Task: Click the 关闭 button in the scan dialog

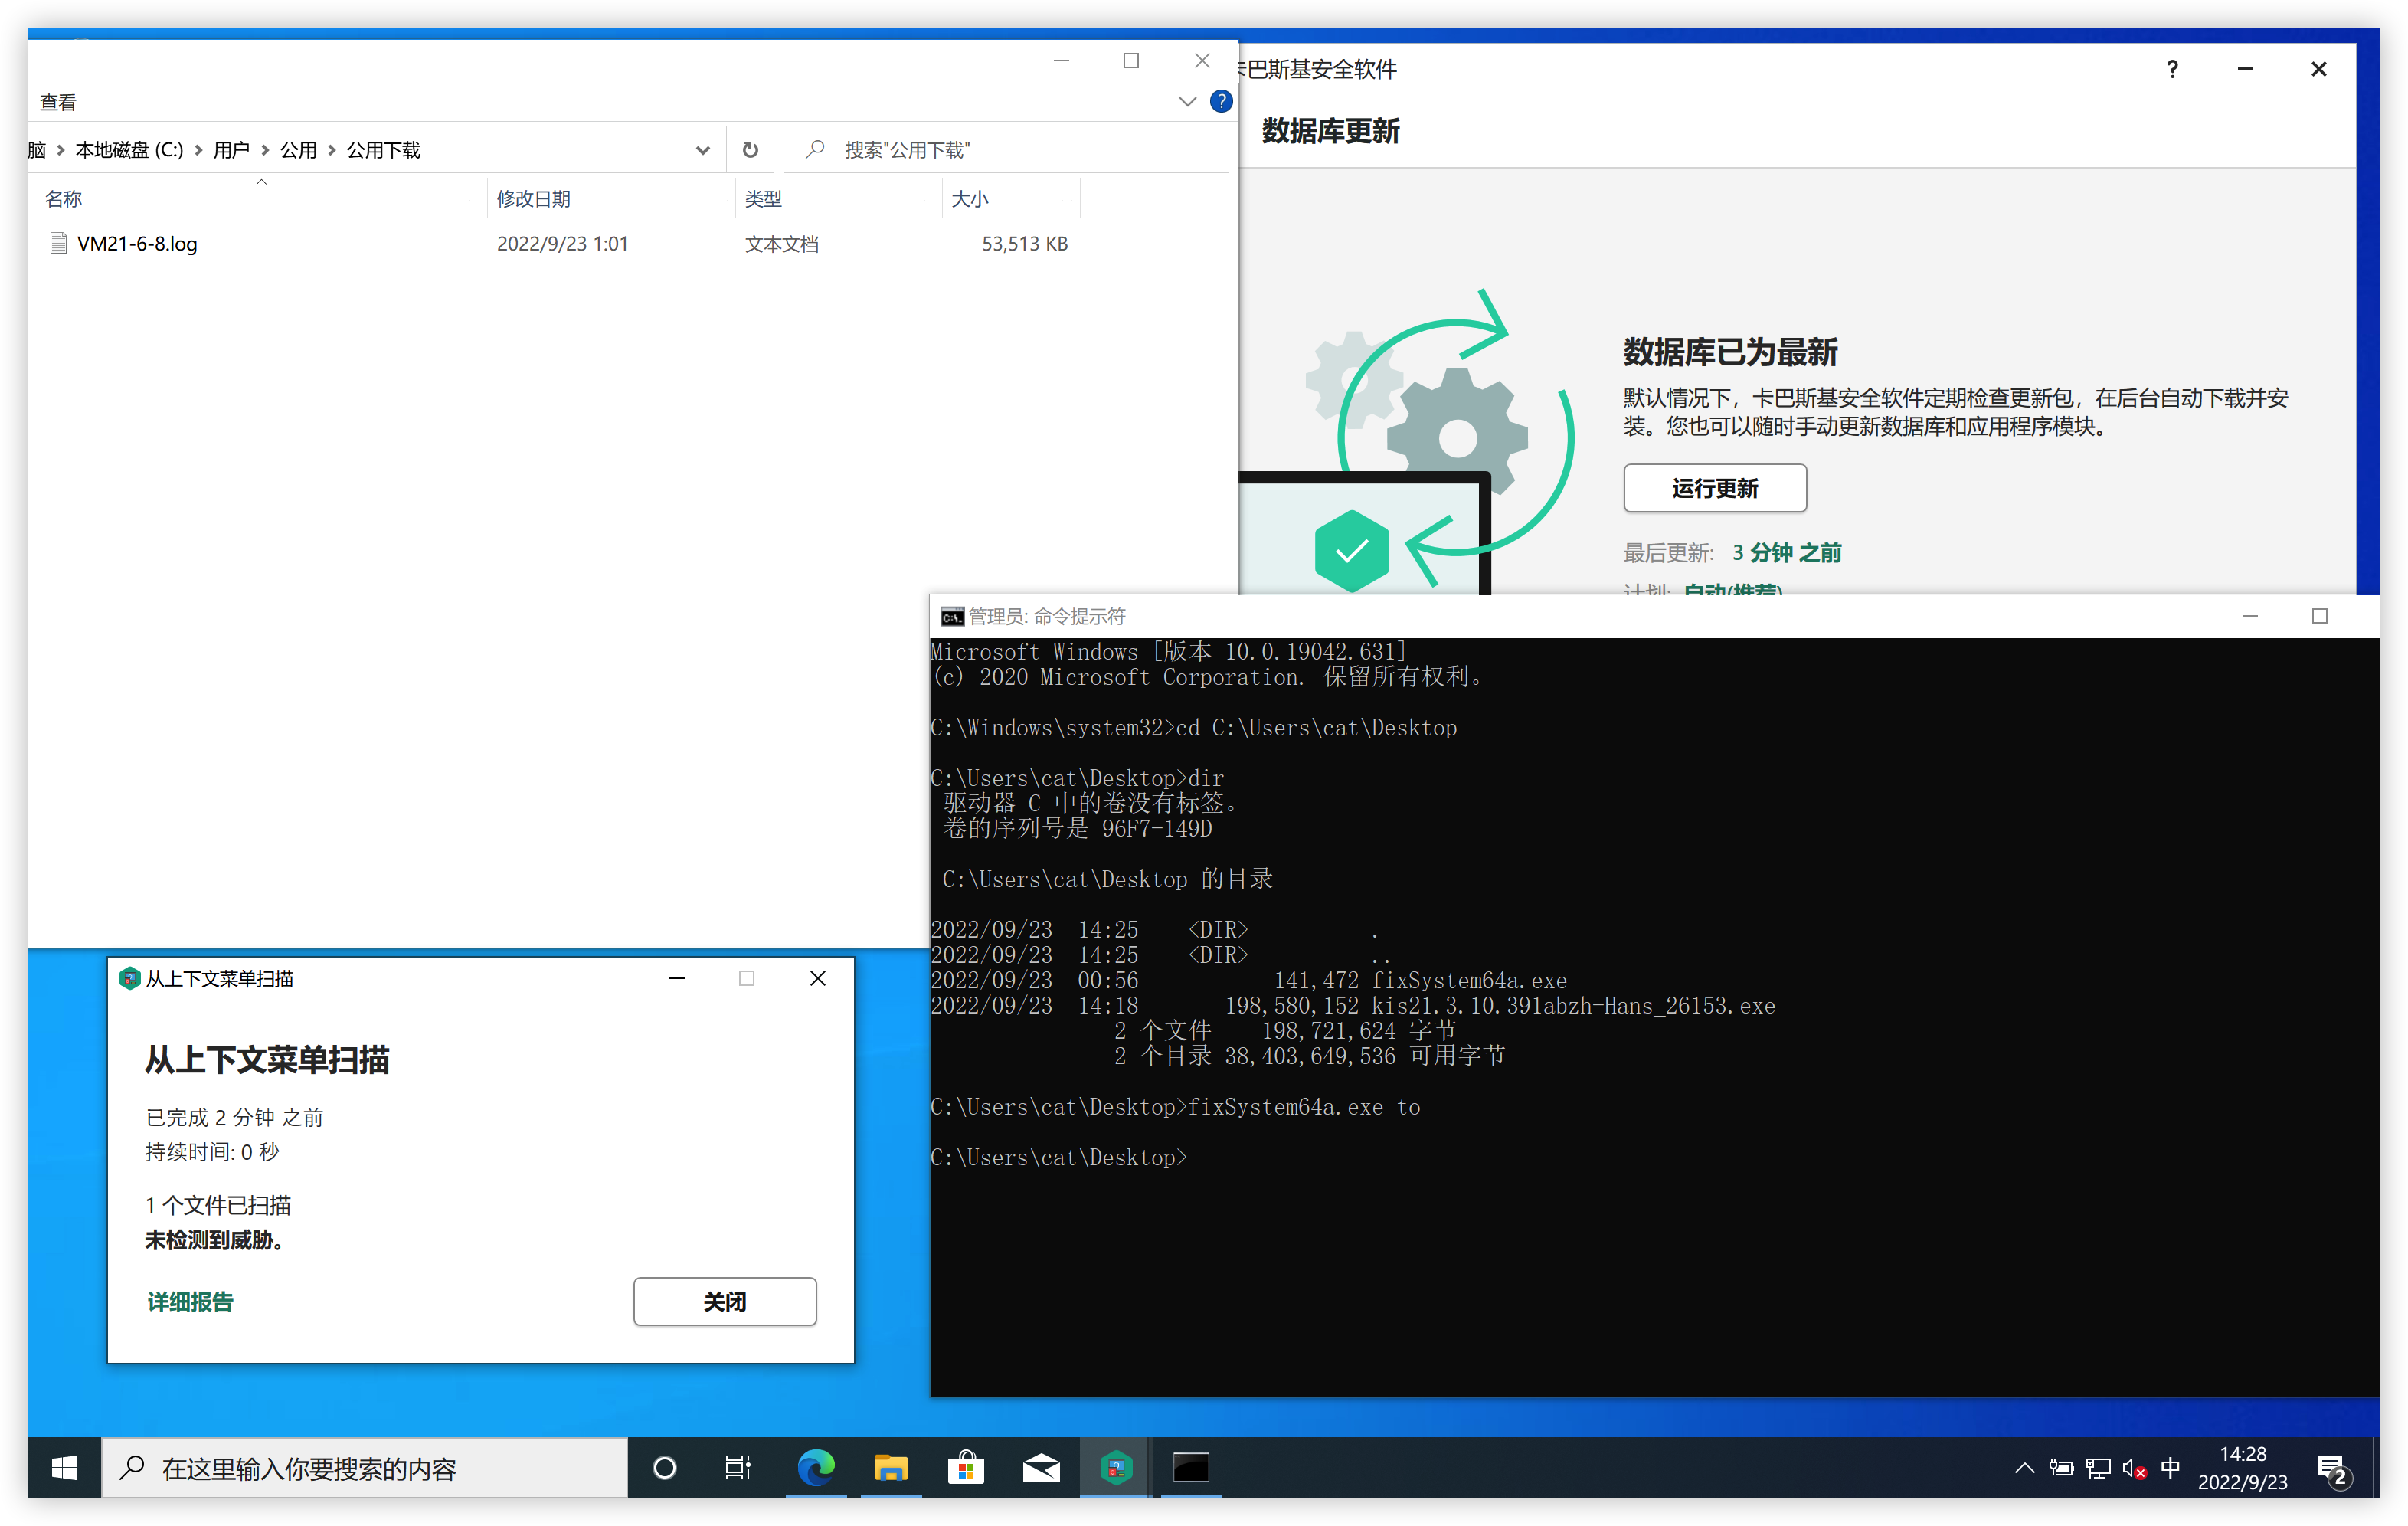Action: coord(724,1301)
